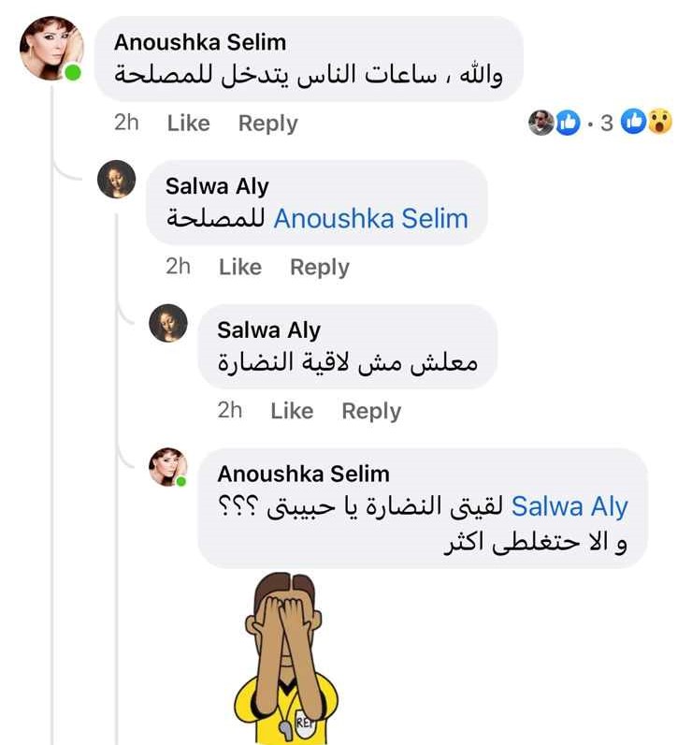
Task: Click the wow emoji reaction icon
Action: click(x=660, y=122)
